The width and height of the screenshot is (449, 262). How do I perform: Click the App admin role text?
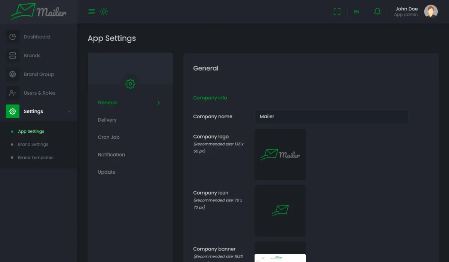(x=406, y=15)
